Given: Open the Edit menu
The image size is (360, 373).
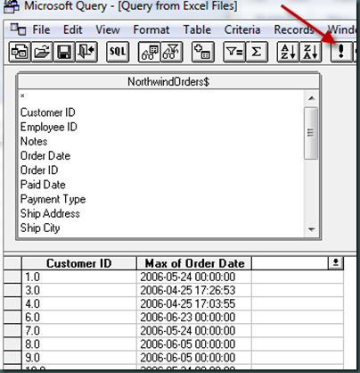Looking at the screenshot, I should 73,29.
